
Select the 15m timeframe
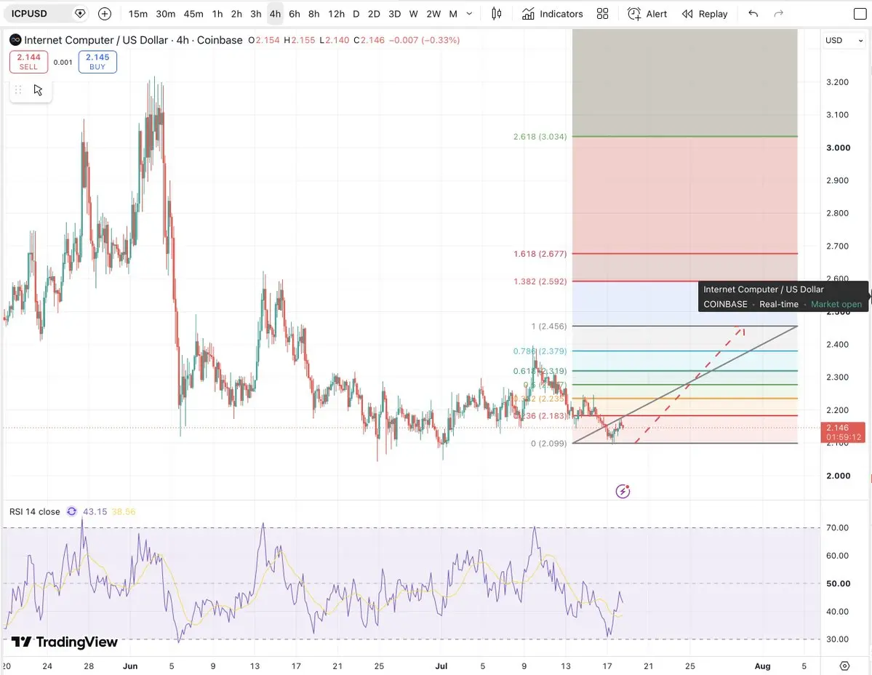click(x=138, y=14)
